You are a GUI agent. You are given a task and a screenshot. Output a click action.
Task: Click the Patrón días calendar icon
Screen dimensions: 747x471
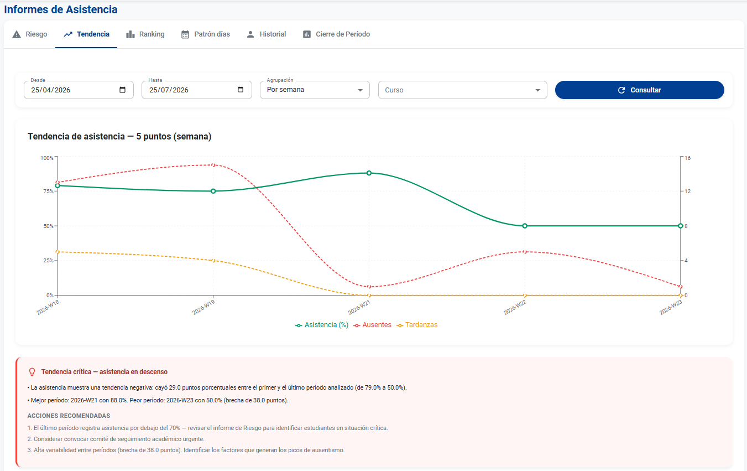(185, 34)
